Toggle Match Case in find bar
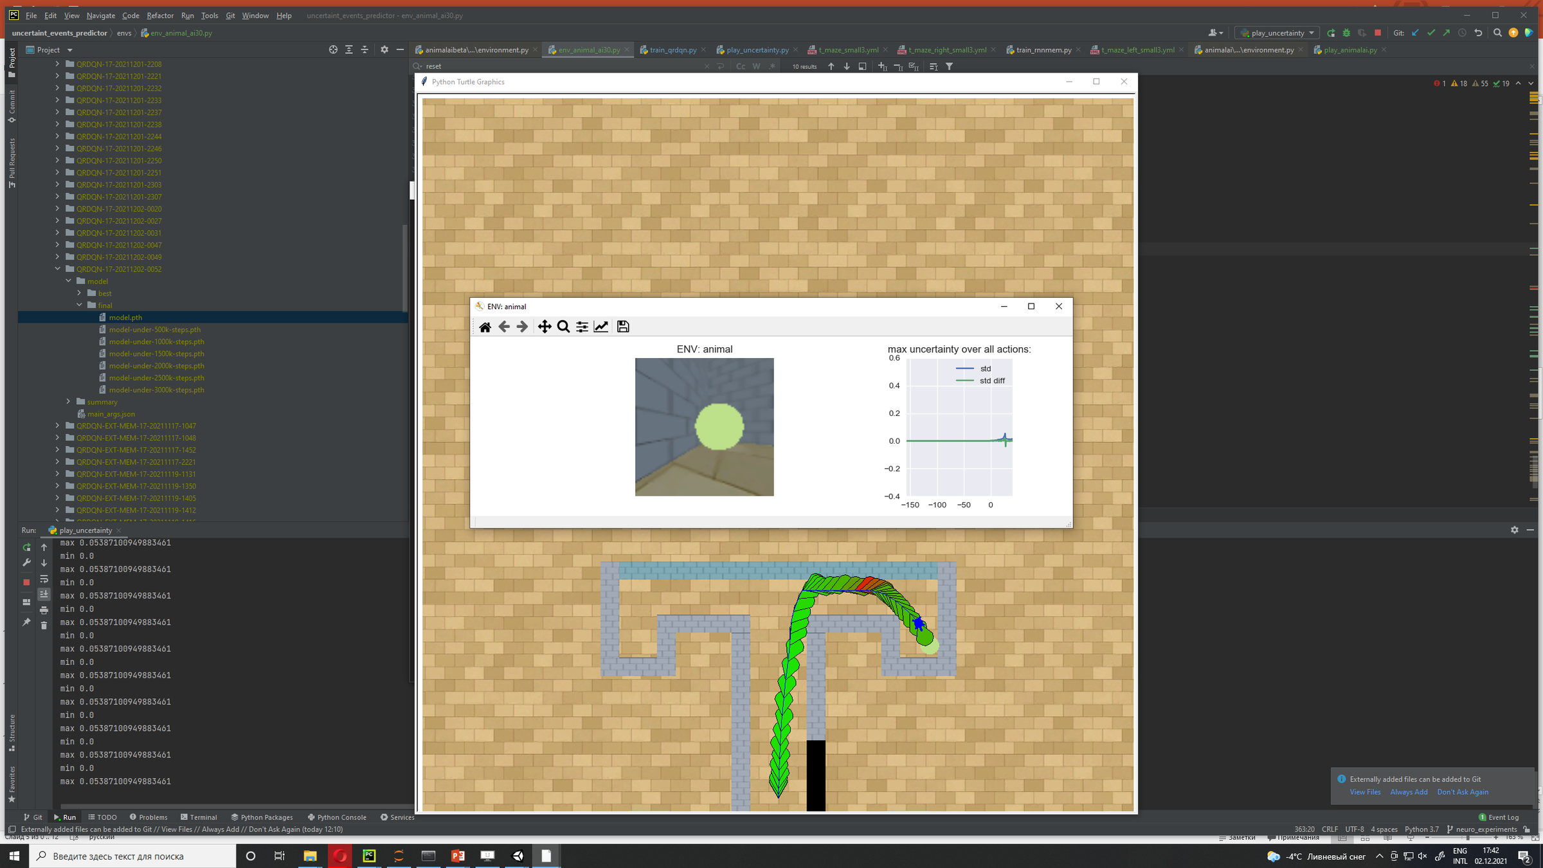 (741, 66)
